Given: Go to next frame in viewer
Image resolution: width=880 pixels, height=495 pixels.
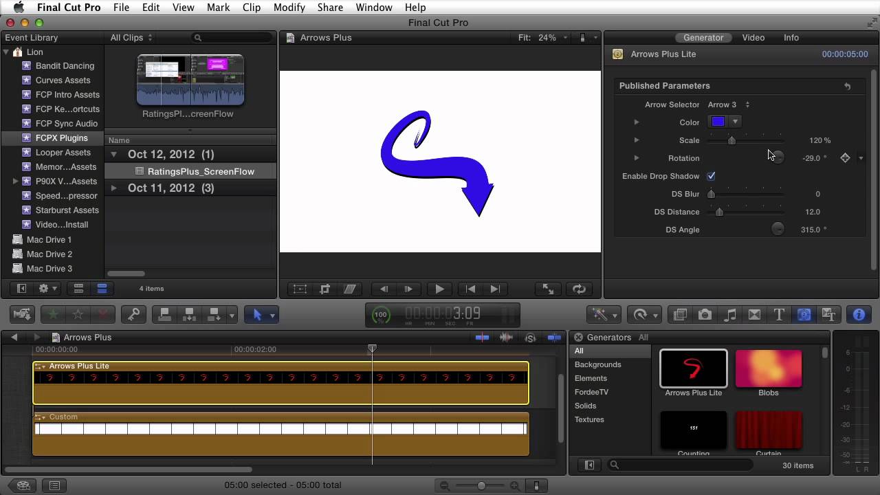Looking at the screenshot, I should click(408, 289).
